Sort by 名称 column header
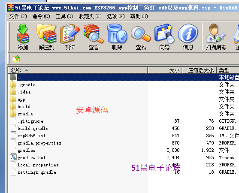The width and height of the screenshot is (239, 193). [78, 70]
